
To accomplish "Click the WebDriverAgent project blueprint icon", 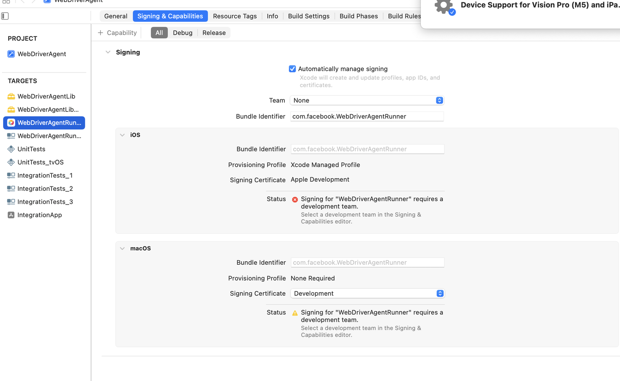I will [11, 54].
